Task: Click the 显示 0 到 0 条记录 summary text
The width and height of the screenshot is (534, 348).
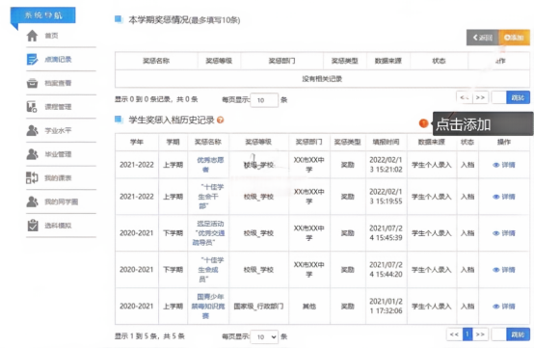Action: pyautogui.click(x=156, y=99)
